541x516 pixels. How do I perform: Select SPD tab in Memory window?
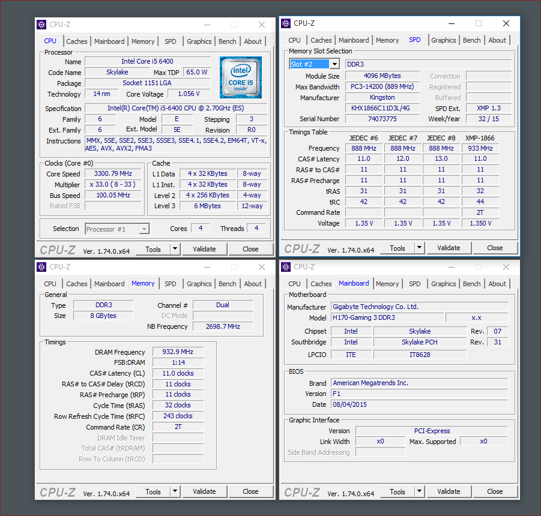tap(171, 284)
